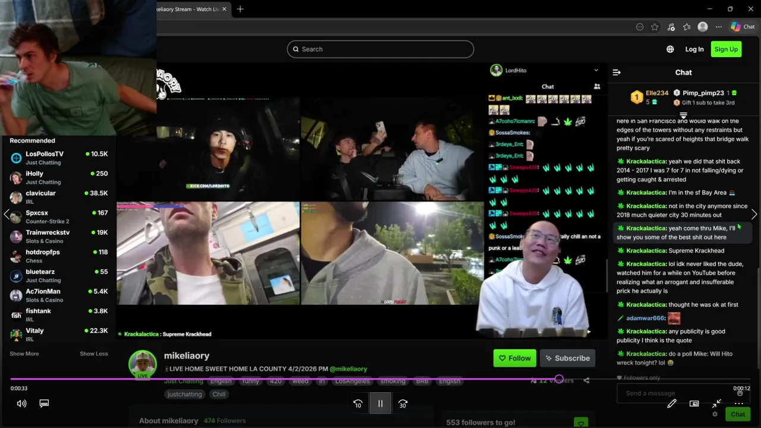
Task: Expand the chat leaderboard handle
Action: [683, 115]
